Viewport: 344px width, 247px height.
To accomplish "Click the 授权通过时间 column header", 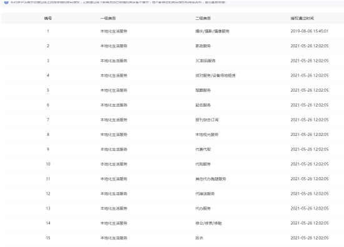I will [x=302, y=18].
